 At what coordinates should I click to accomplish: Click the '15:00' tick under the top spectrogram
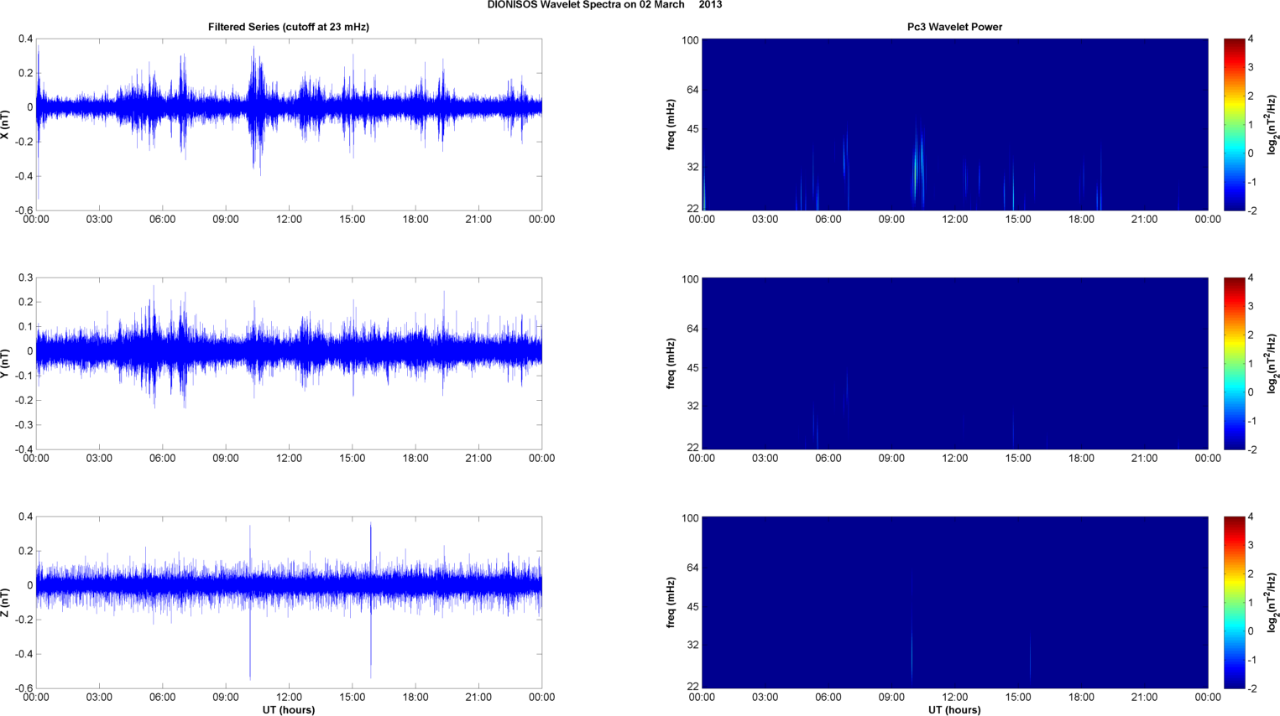pyautogui.click(x=1018, y=220)
